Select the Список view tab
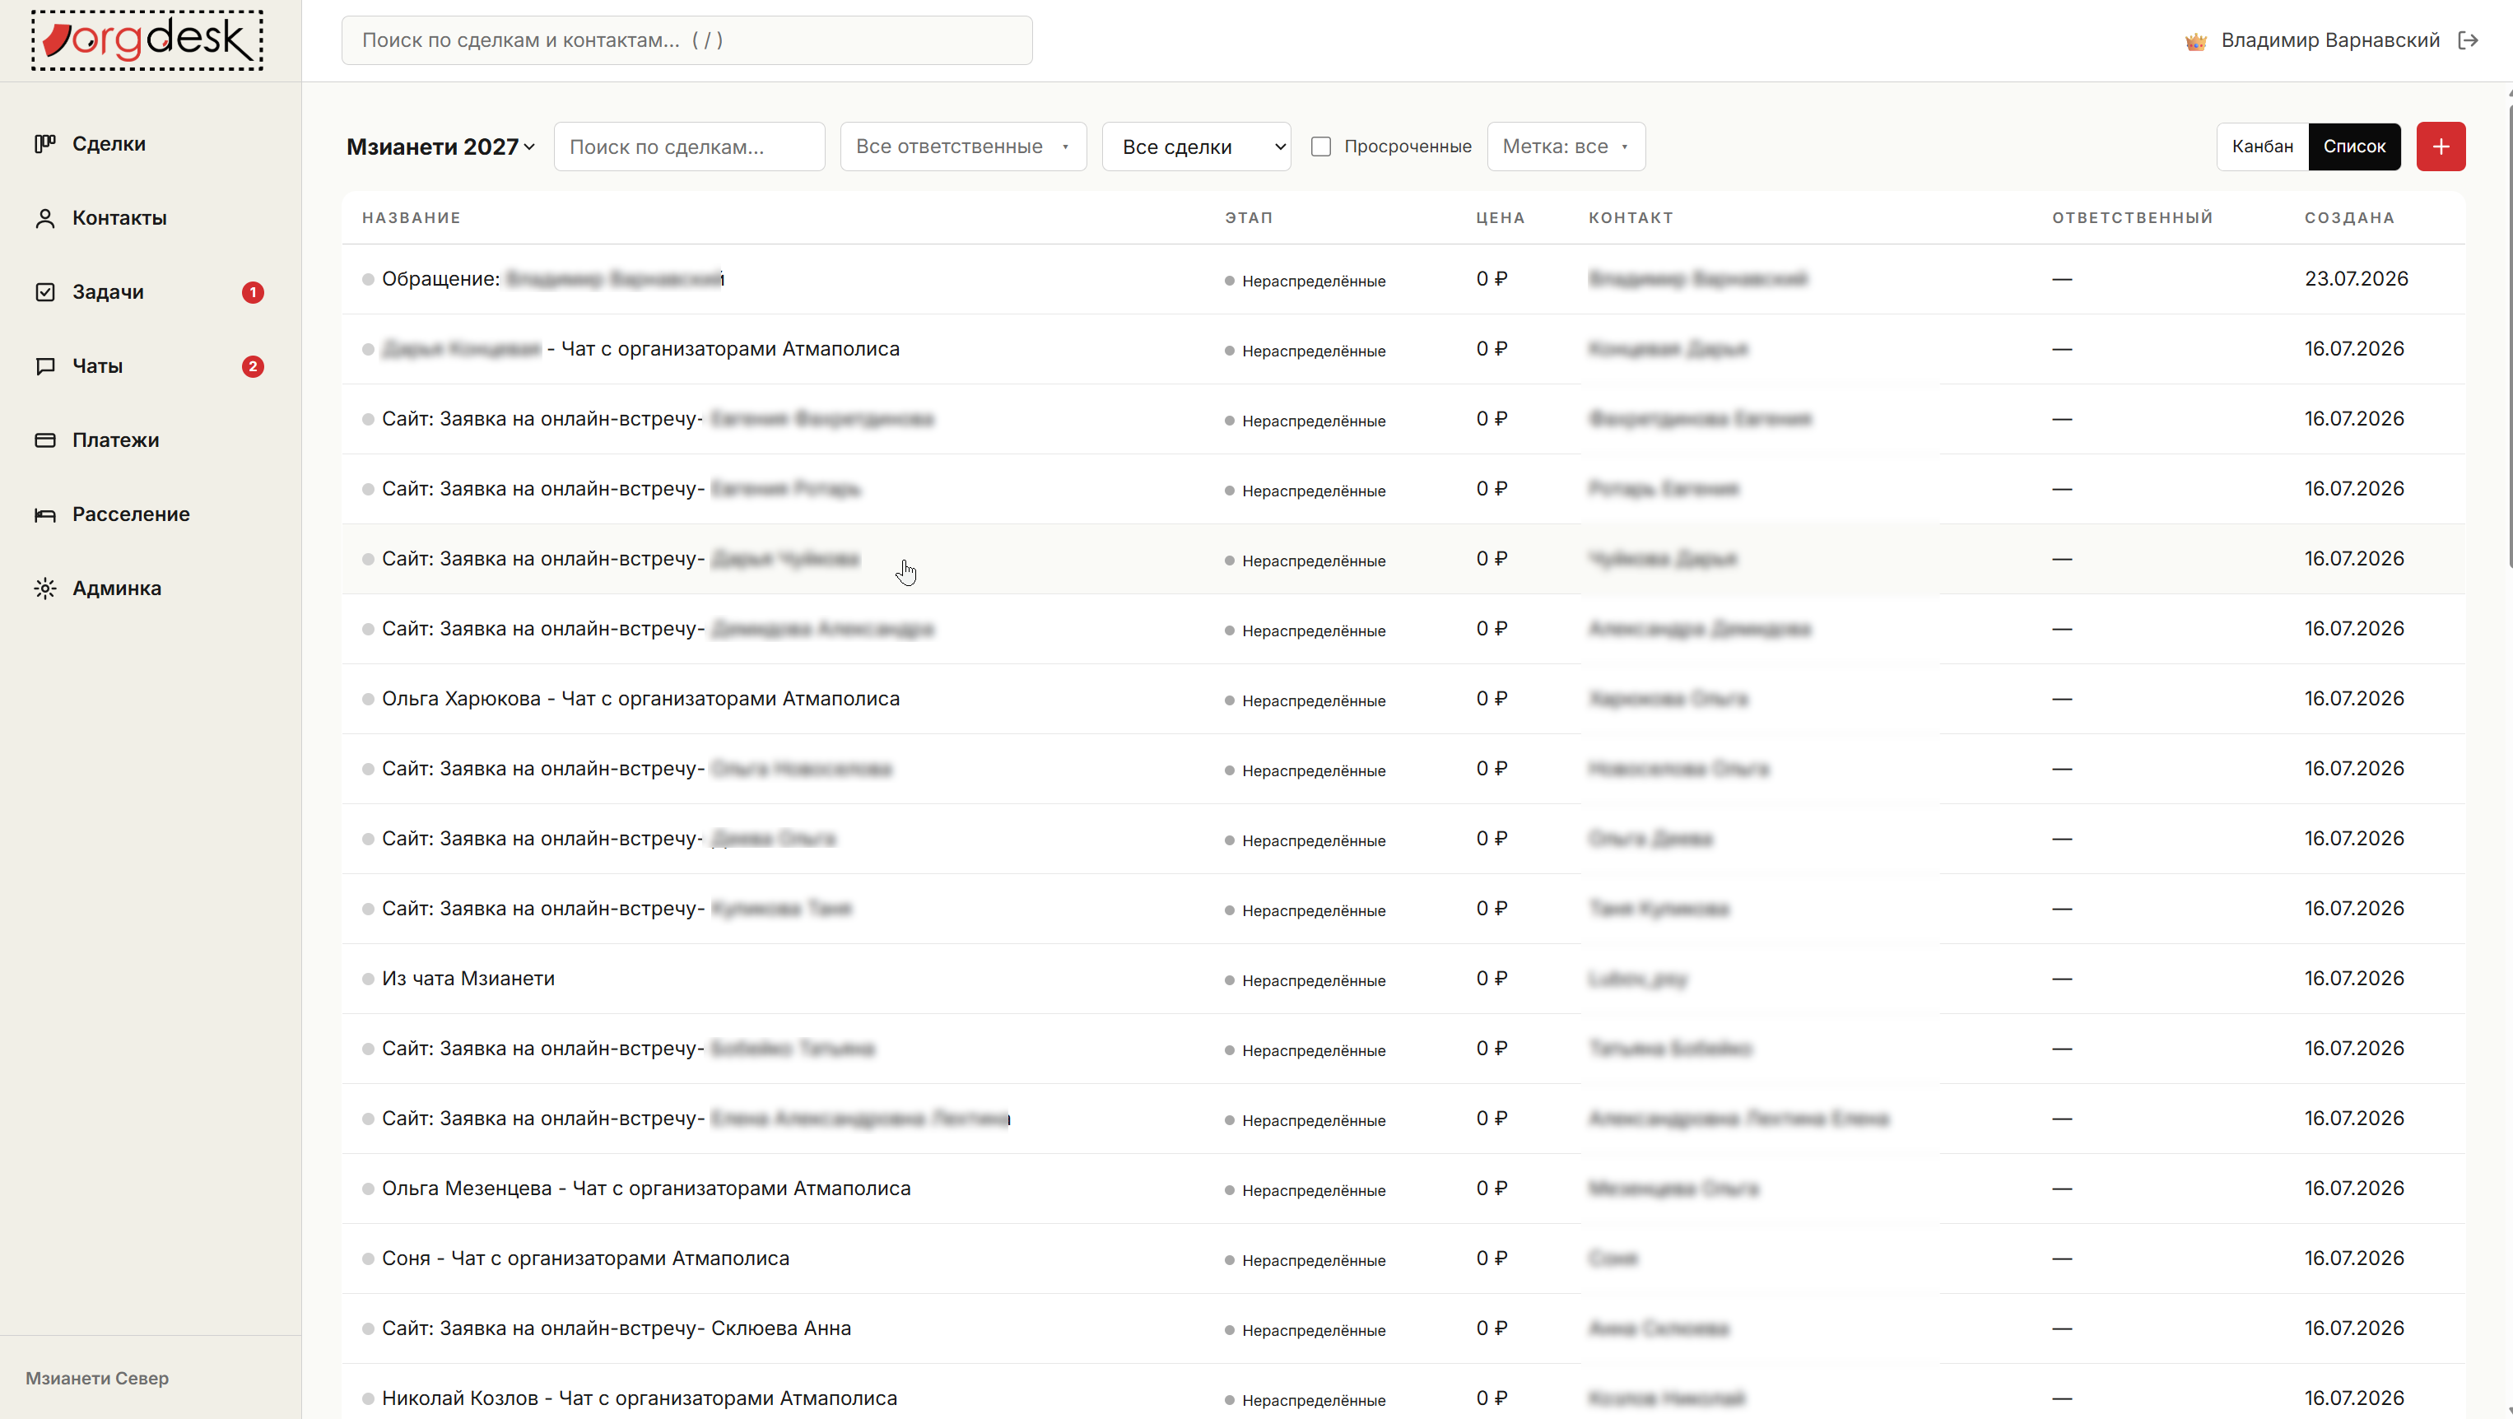2513x1419 pixels. [x=2354, y=147]
